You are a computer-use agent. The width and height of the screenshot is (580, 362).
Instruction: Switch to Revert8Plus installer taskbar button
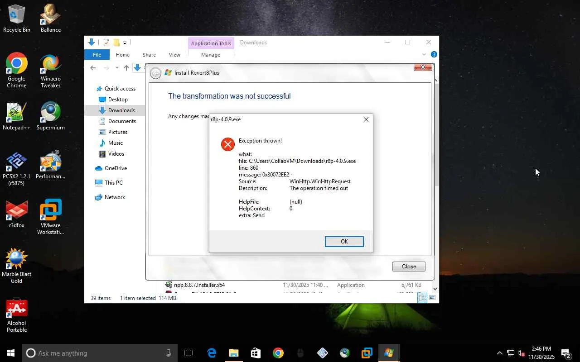[389, 353]
